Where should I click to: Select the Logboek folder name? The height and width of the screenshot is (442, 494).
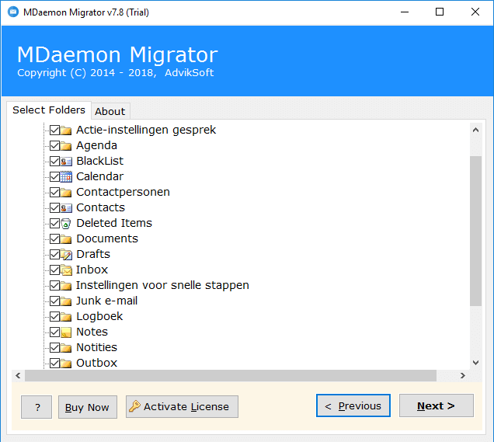[99, 316]
